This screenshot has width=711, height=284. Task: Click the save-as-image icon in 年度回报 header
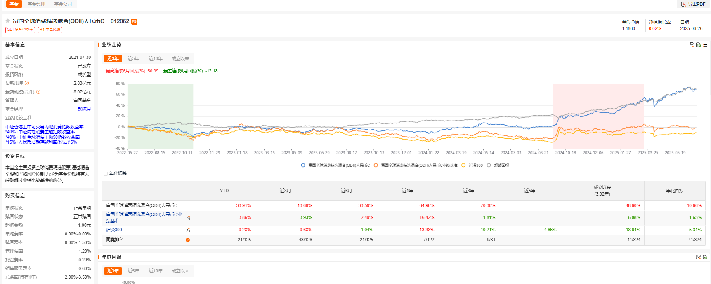[x=698, y=257]
